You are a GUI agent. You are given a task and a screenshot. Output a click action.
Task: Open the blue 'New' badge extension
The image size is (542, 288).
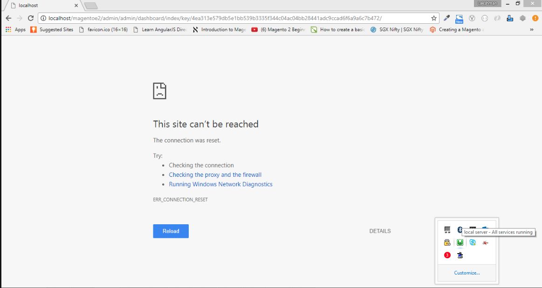coord(459,19)
